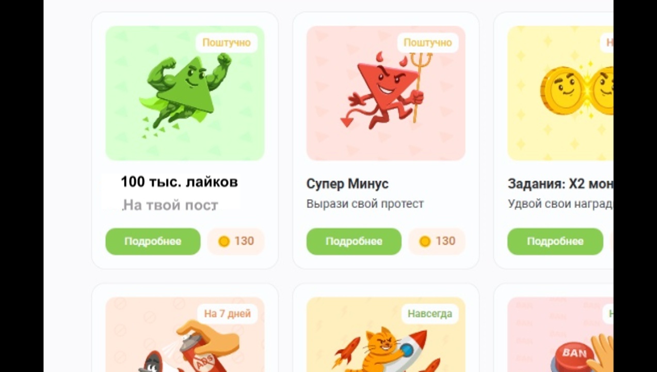The image size is (657, 372).
Task: Click the На 7 дней badge
Action: 227,314
